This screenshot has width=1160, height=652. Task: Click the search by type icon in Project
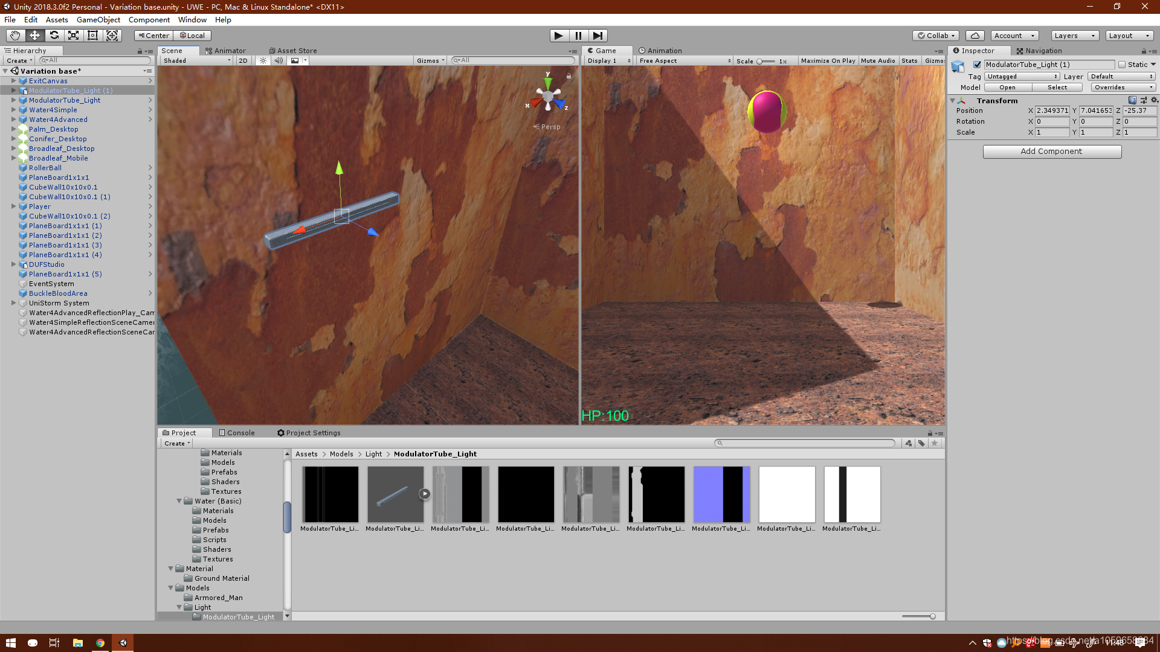point(908,443)
